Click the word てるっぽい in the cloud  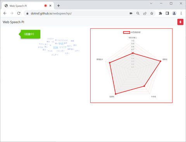tap(60, 51)
